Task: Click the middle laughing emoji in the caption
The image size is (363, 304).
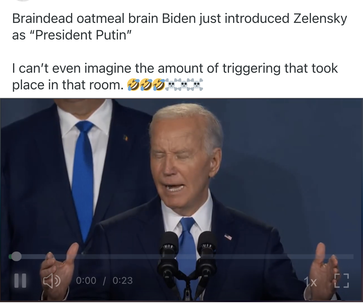Action: pyautogui.click(x=146, y=85)
